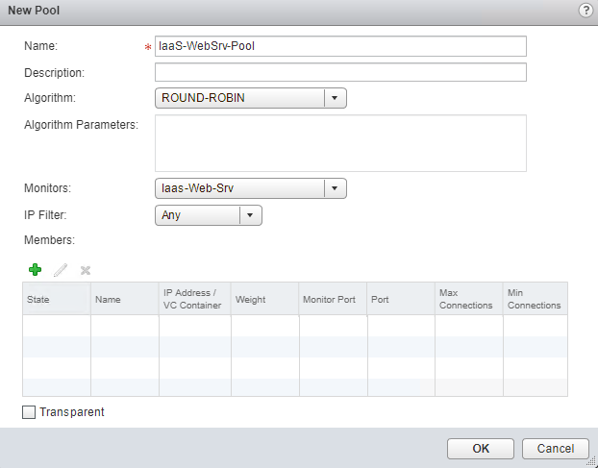Click into the Name text field
The height and width of the screenshot is (468, 598).
pos(340,46)
